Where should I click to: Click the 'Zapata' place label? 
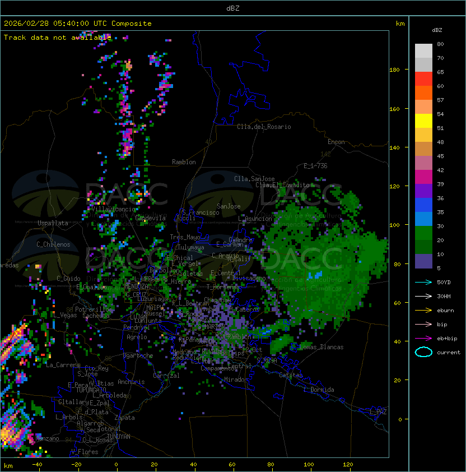[x=124, y=418]
